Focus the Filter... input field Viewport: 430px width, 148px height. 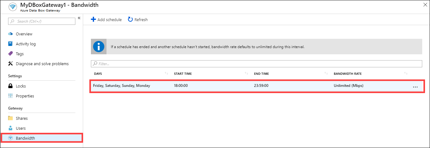point(256,64)
